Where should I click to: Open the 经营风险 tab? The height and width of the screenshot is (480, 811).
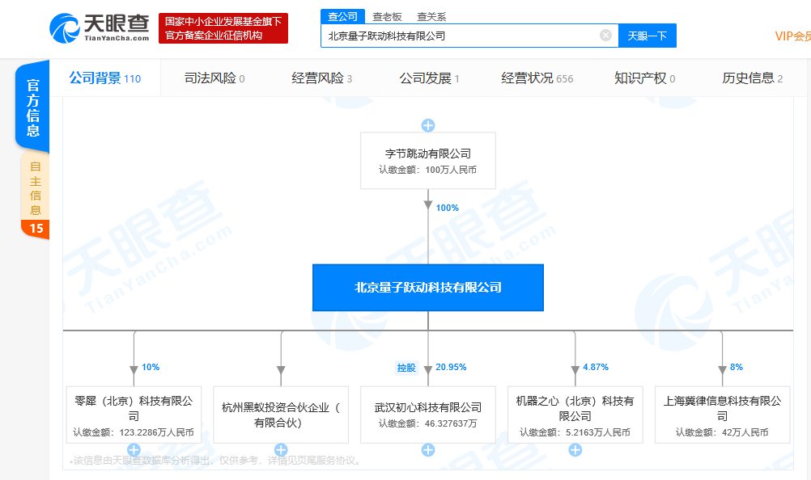[321, 78]
